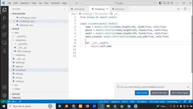The width and height of the screenshot is (193, 109).
Task: Open Explorer views and more actions
Action: (65, 9)
